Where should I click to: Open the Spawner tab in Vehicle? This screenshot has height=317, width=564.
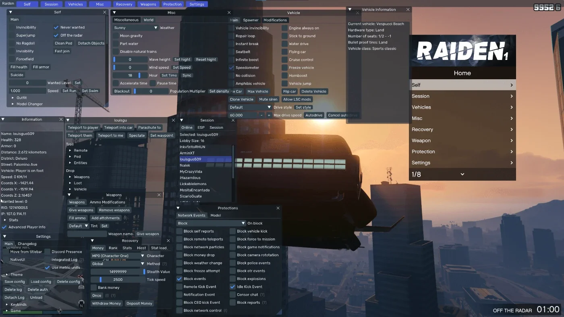(x=251, y=20)
